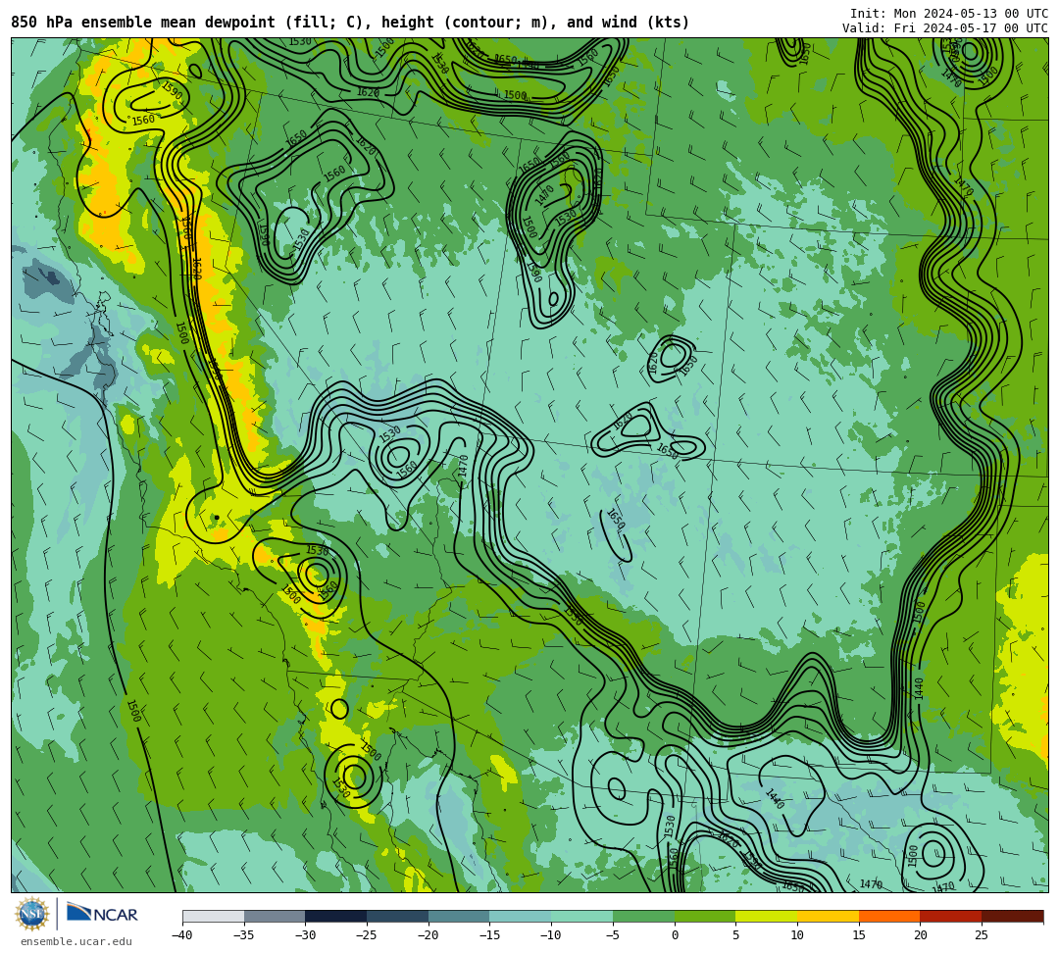1059x954 pixels.
Task: Click the -35 colorbar tick label
Action: pos(243,935)
